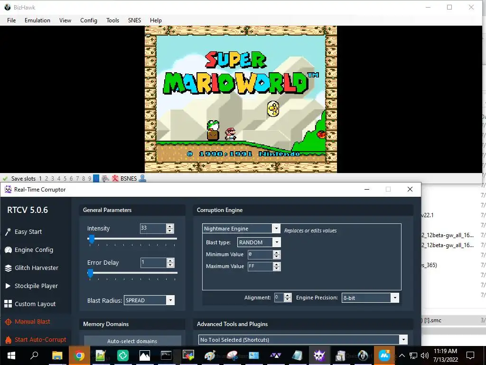Click the Start Auto-Corrupt flame icon
486x365 pixels.
9,340
